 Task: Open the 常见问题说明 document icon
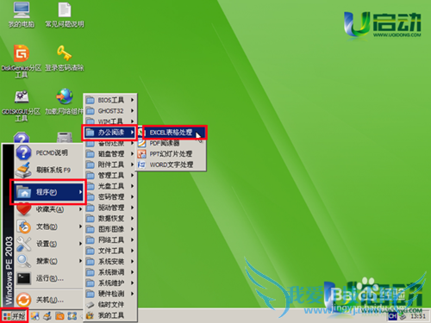65,15
